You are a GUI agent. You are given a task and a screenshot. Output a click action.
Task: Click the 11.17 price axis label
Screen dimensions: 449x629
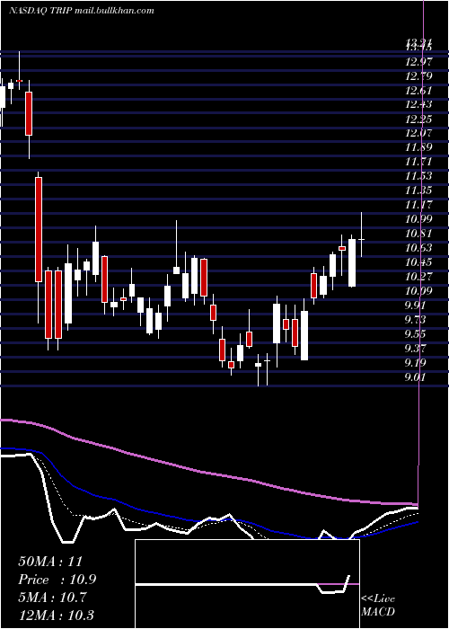(x=419, y=205)
